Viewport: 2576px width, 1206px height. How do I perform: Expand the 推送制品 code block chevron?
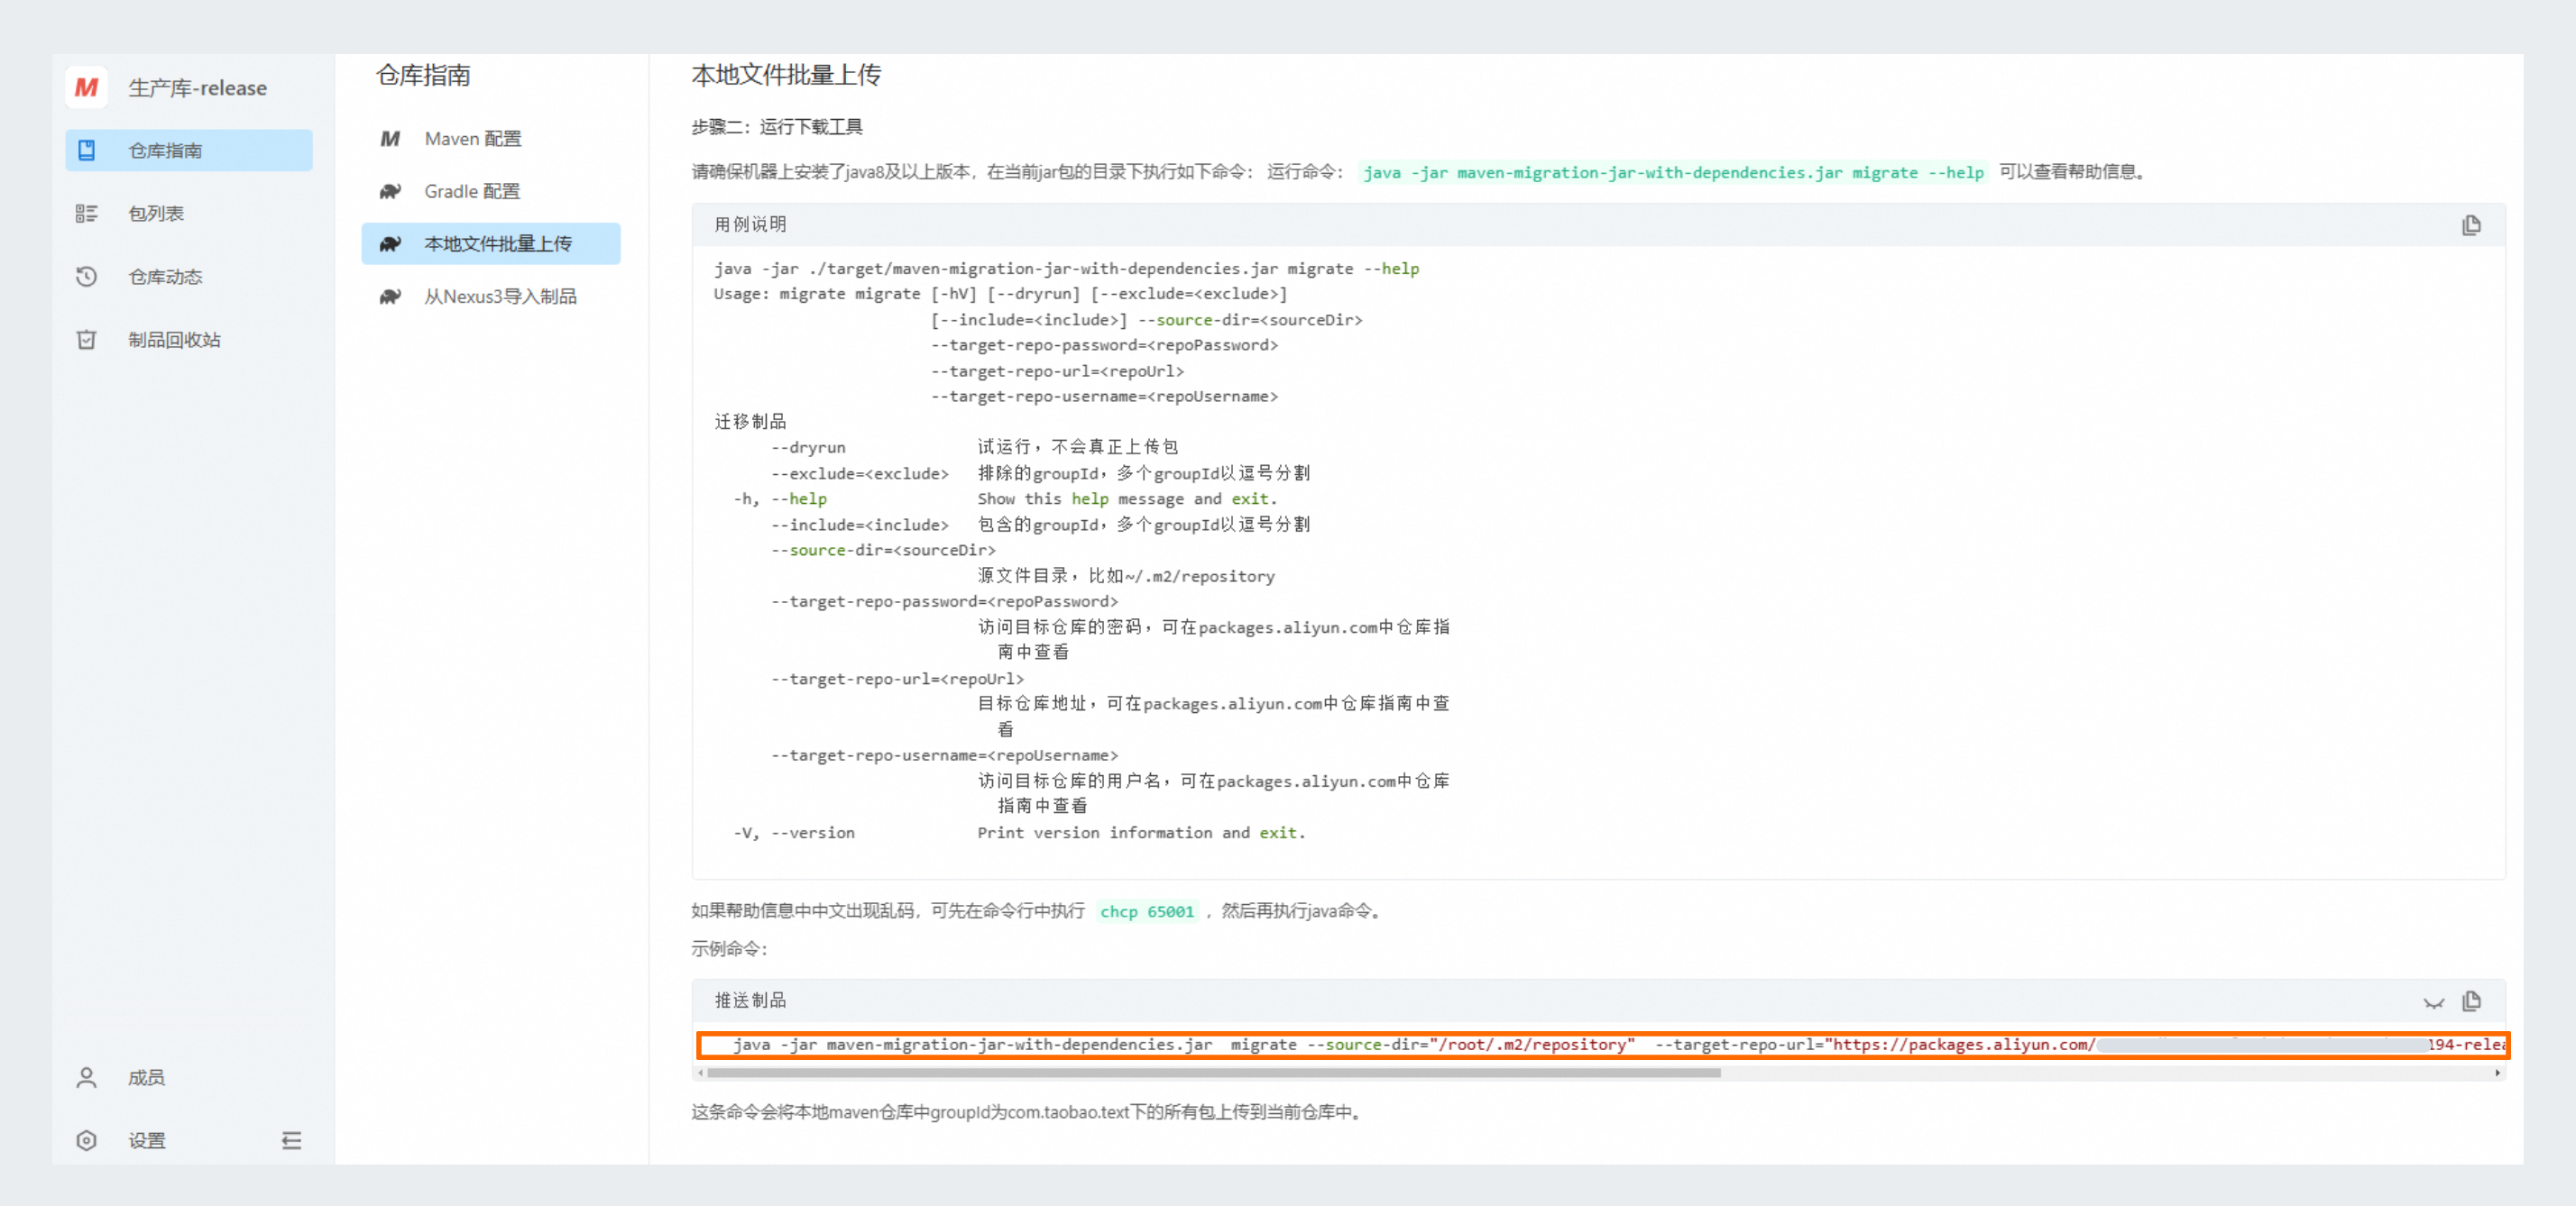[x=2434, y=1002]
